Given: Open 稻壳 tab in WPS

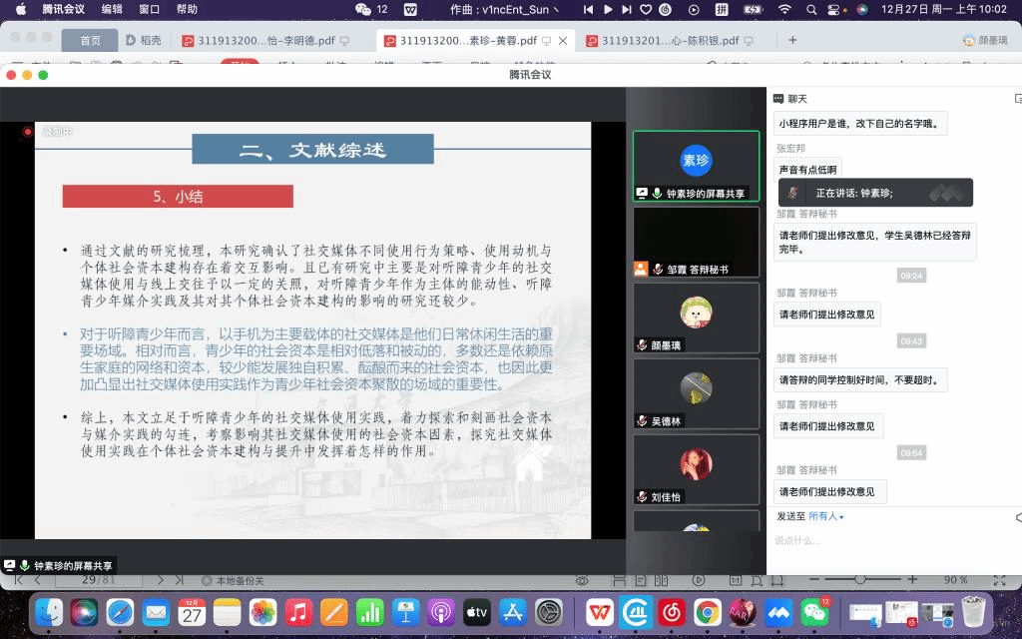Looking at the screenshot, I should click(145, 41).
